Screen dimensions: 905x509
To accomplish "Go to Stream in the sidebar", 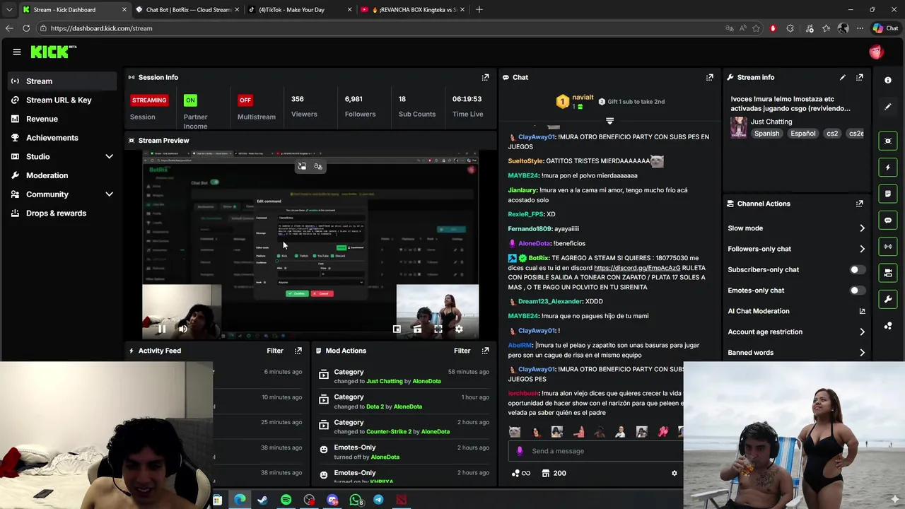I will pos(62,81).
